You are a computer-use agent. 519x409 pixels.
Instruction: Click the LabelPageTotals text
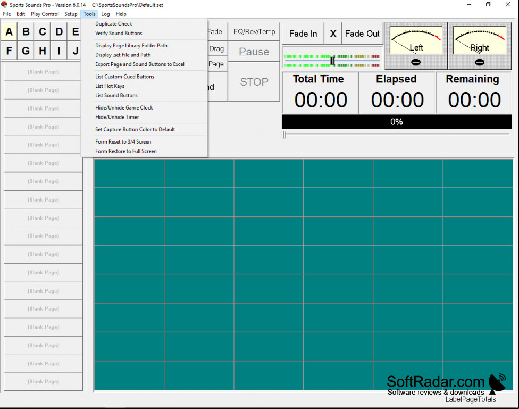coord(470,399)
